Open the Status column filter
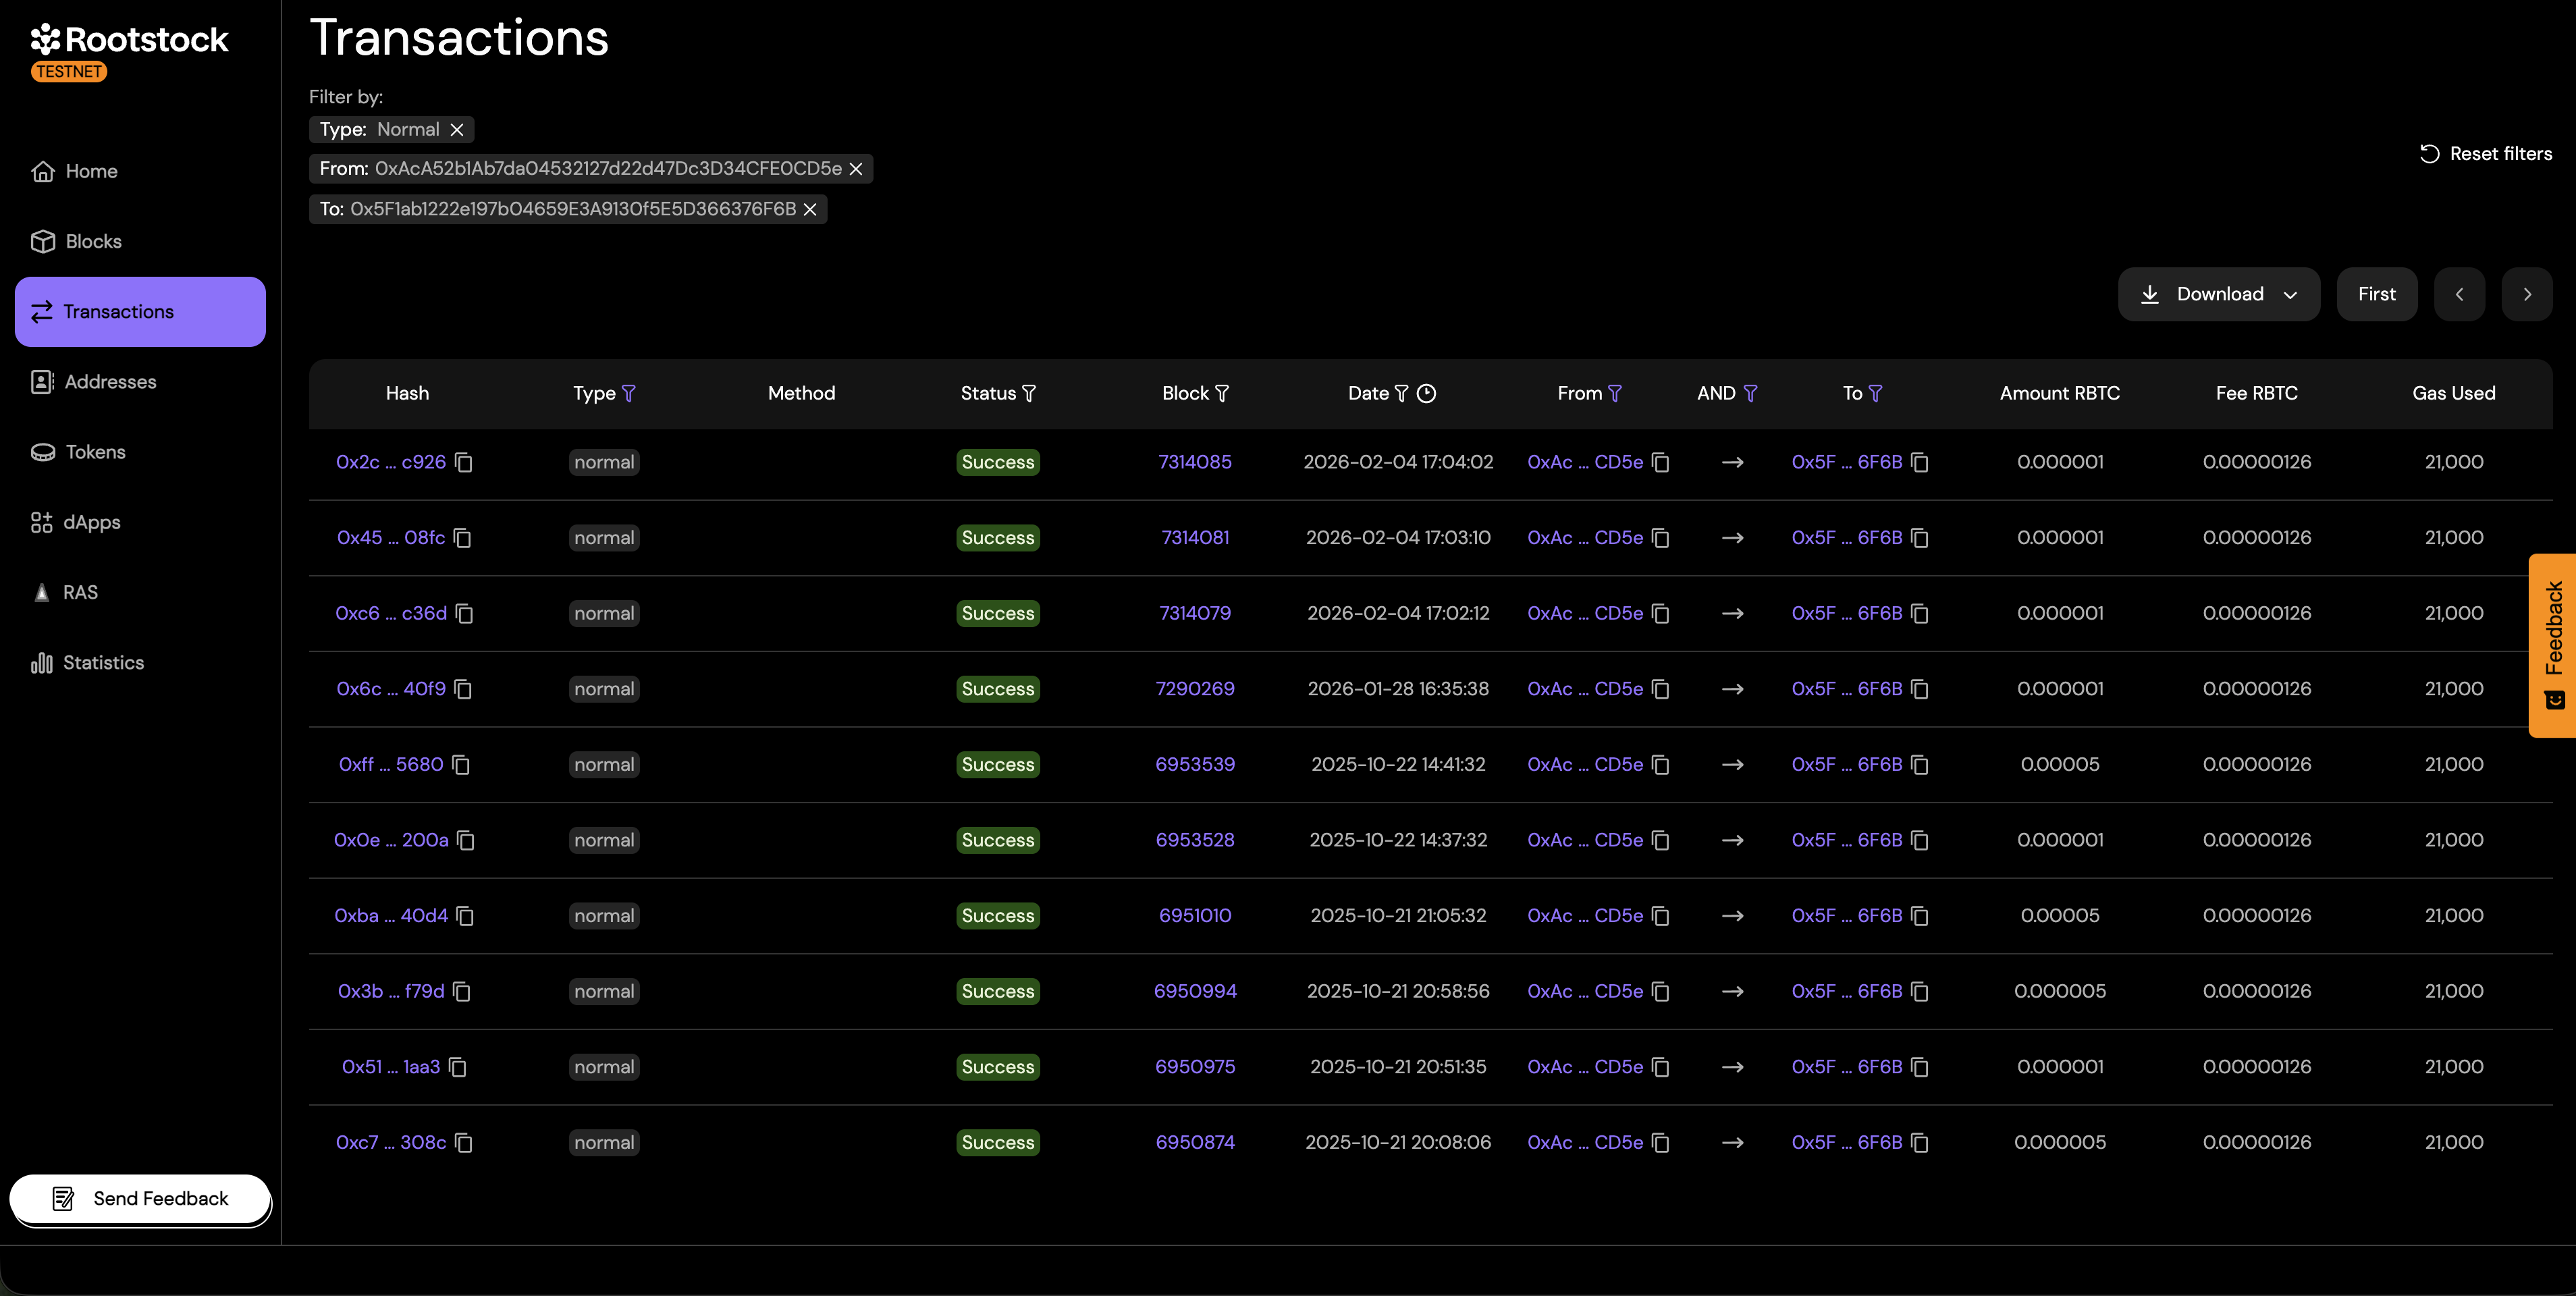The height and width of the screenshot is (1296, 2576). click(x=1031, y=393)
